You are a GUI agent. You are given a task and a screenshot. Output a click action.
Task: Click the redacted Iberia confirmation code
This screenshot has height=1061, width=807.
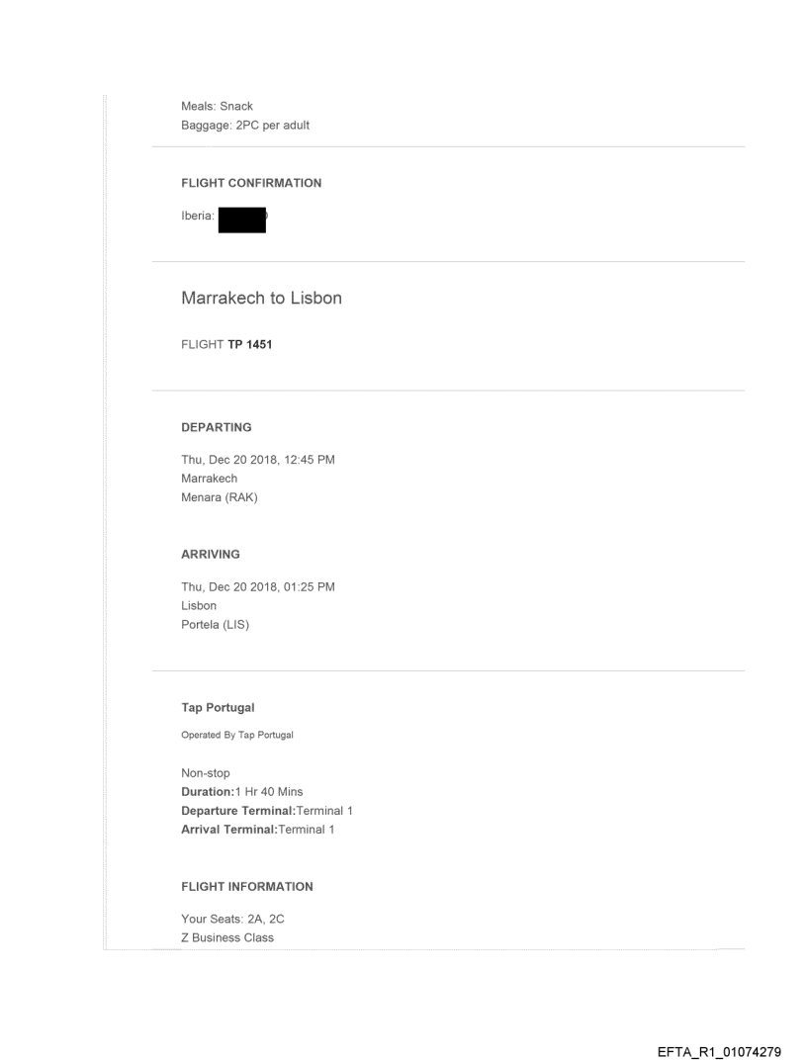(x=242, y=217)
